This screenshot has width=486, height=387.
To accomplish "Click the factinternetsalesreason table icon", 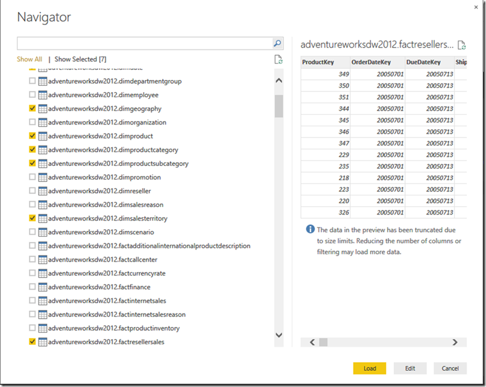I will (x=42, y=315).
